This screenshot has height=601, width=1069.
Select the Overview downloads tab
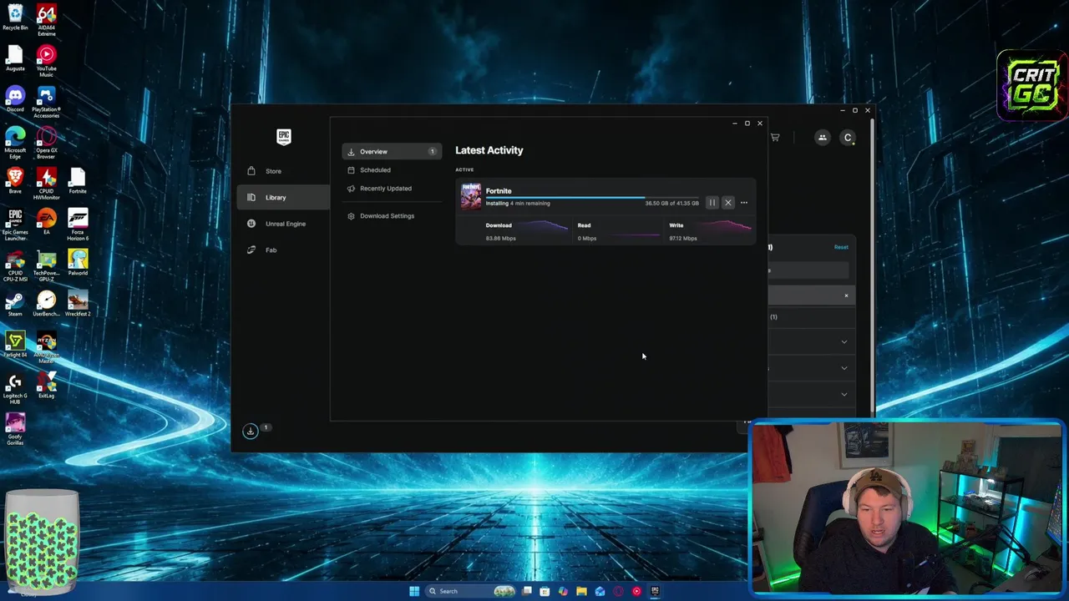[x=392, y=152]
